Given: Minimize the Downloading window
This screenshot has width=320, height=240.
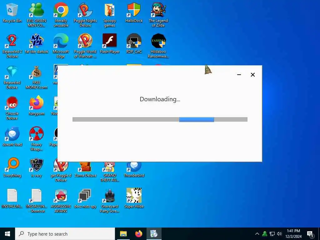Looking at the screenshot, I should coord(239,75).
